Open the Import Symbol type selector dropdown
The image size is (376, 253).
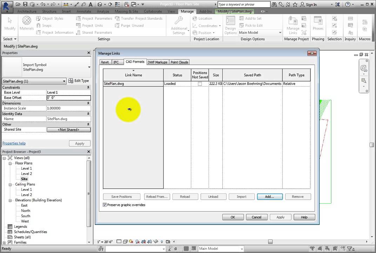point(89,67)
